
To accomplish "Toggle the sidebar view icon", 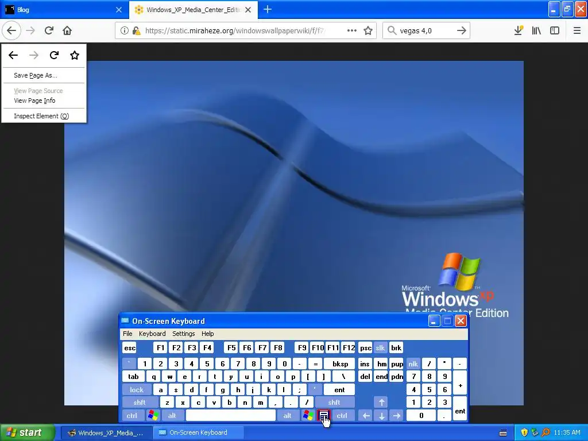I will point(555,30).
